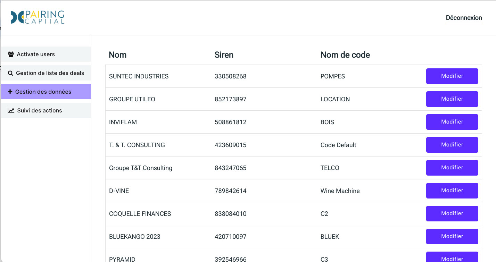Click Modifier for COQUELLE FINANCES
Viewport: 496px width, 262px height.
tap(452, 213)
